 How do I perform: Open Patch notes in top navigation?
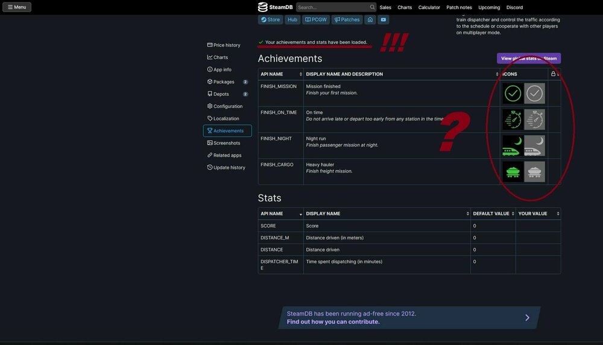[459, 7]
